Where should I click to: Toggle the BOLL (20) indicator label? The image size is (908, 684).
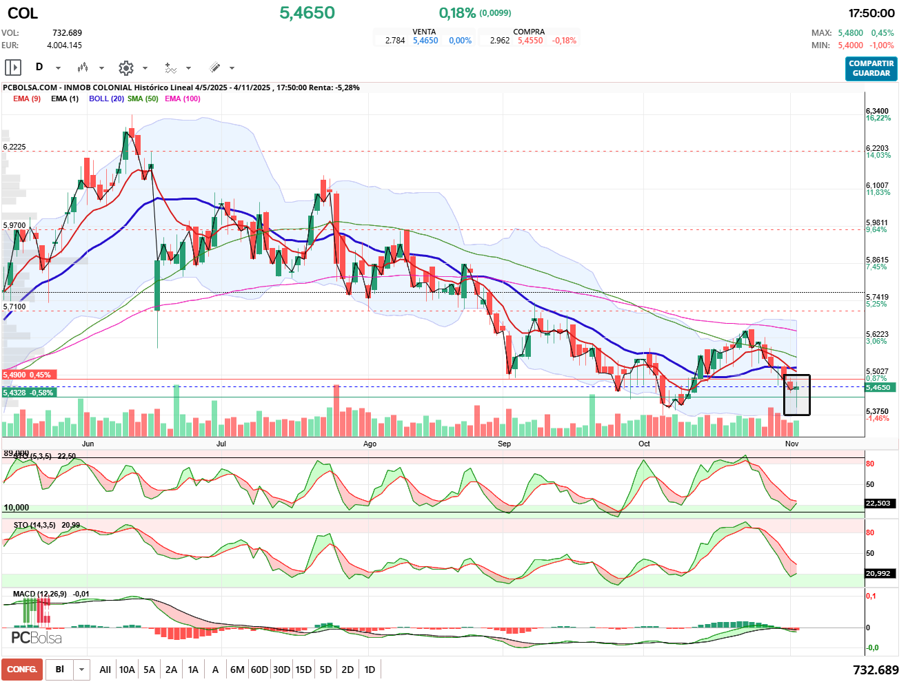point(106,99)
